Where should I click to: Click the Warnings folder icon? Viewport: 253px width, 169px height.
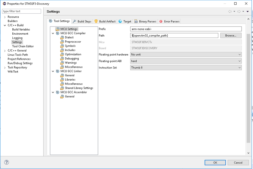pyautogui.click(x=62, y=63)
